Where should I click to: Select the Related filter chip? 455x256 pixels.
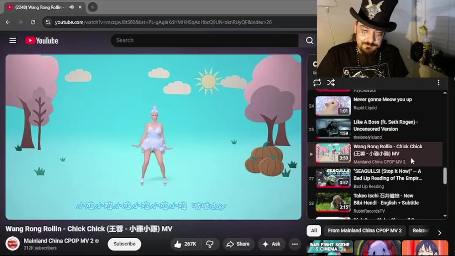pos(420,230)
